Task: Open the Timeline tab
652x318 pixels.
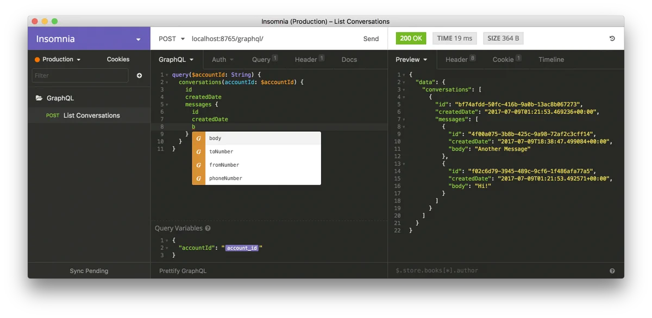Action: (551, 60)
